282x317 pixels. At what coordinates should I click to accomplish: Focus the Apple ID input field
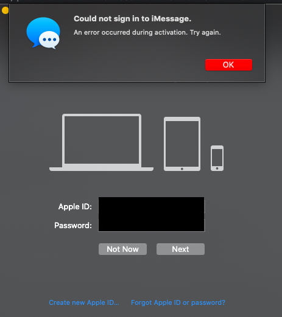[x=152, y=206]
